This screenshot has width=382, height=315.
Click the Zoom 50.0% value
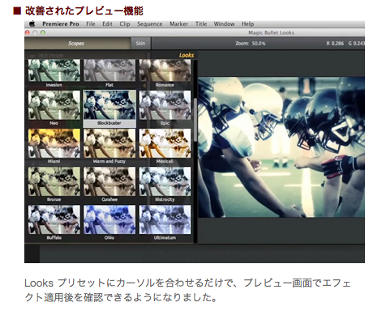[259, 44]
